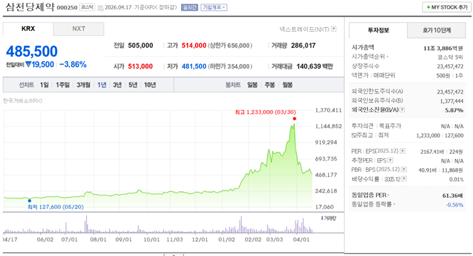
Task: Select the 투자정보 tab
Action: pyautogui.click(x=378, y=30)
